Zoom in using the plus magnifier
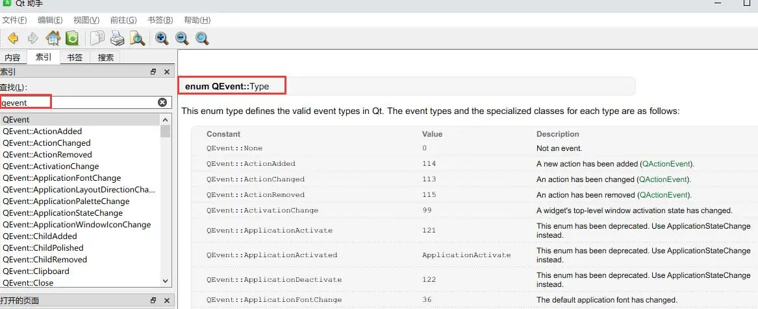 coord(162,38)
